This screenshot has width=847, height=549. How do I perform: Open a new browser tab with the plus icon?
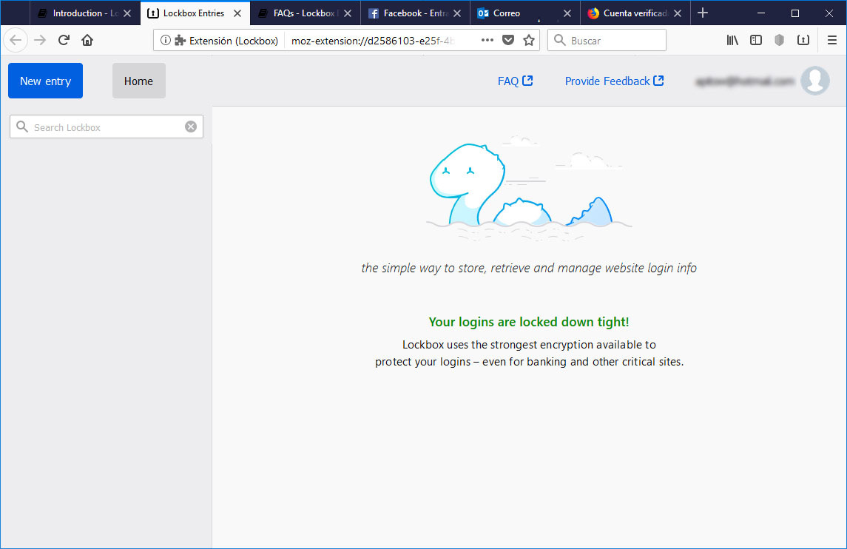(x=702, y=13)
